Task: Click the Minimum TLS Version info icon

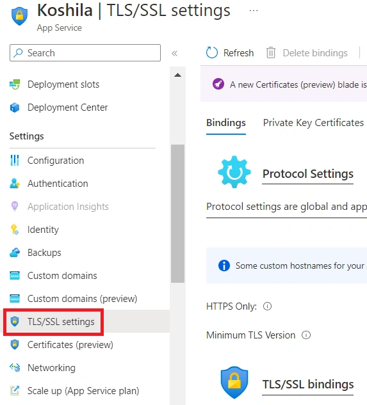Action: [306, 335]
